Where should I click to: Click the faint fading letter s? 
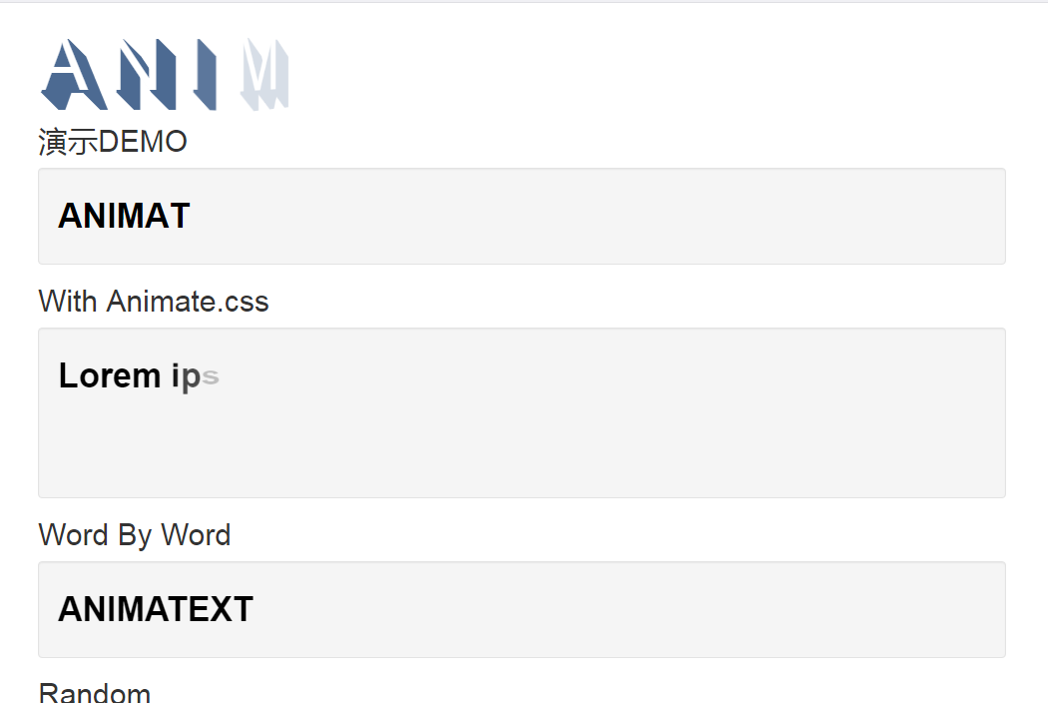211,377
